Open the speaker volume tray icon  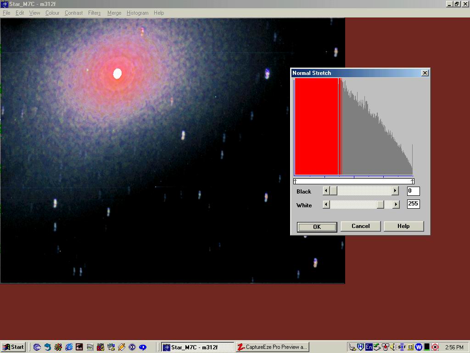(x=393, y=347)
